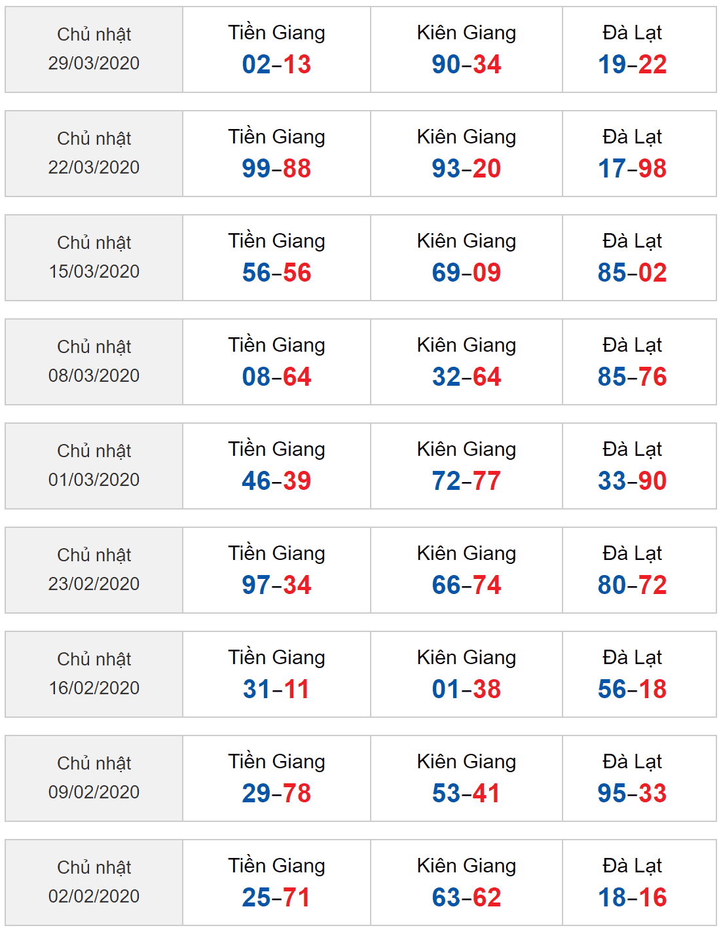Image resolution: width=721 pixels, height=930 pixels.
Task: Click Kiên Giang result 63-62
Action: pyautogui.click(x=466, y=897)
